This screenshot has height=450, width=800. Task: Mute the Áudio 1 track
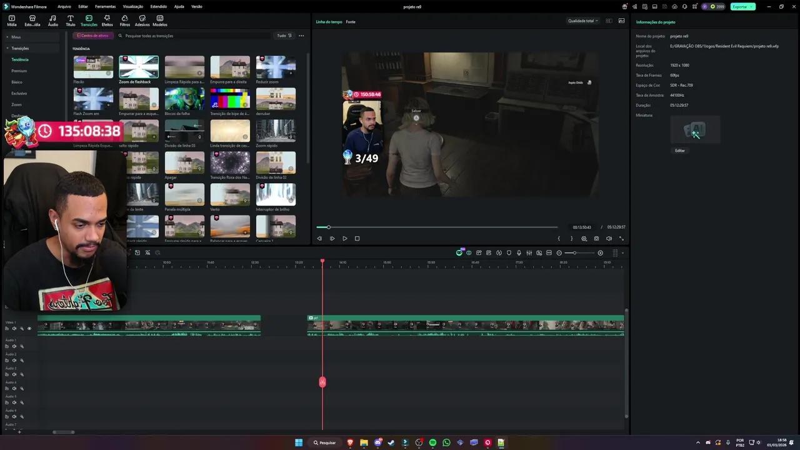coord(14,346)
